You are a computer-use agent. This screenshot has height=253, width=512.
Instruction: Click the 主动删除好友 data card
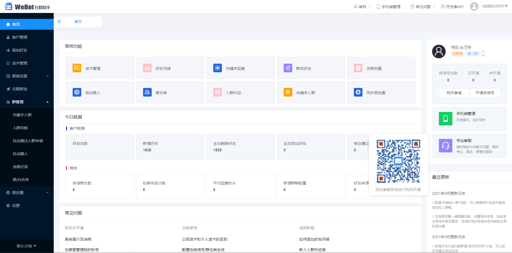[240, 147]
